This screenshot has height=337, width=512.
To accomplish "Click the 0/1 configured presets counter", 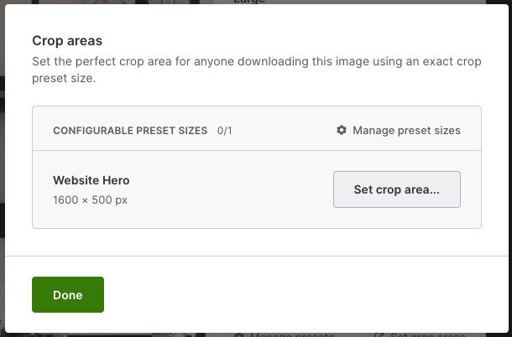I will (224, 131).
